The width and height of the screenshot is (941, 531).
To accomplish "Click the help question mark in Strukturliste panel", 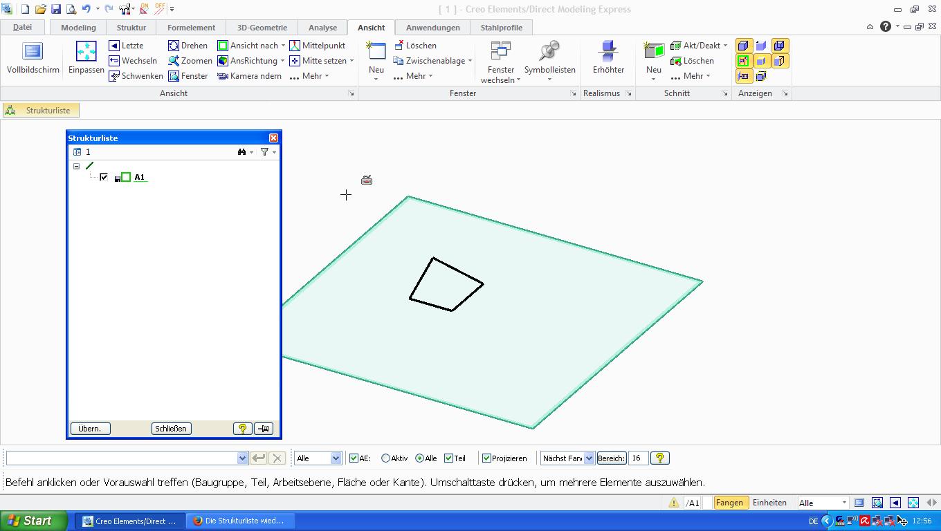I will point(243,429).
